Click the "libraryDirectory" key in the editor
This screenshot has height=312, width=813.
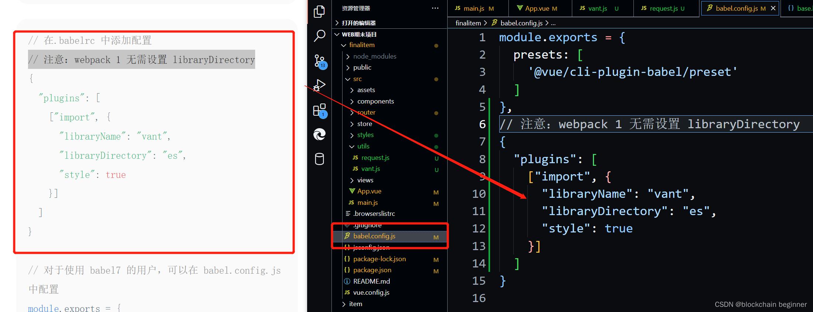point(605,211)
